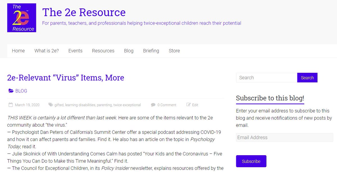Image resolution: width=337 pixels, height=172 pixels.
Task: Click the tags icon before gifted
Action: (51, 105)
